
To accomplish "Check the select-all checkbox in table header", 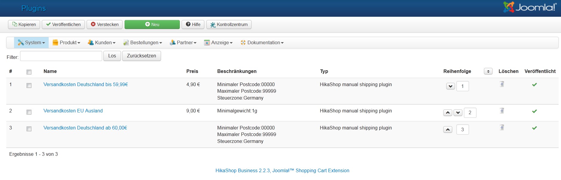I will click(x=29, y=72).
